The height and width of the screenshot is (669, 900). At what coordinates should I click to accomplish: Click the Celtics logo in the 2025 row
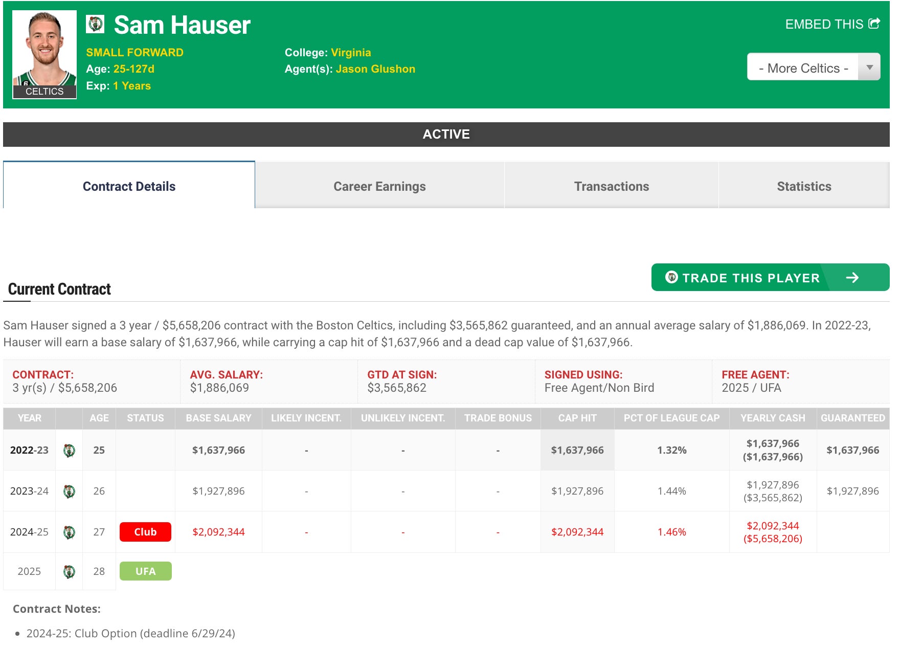69,572
